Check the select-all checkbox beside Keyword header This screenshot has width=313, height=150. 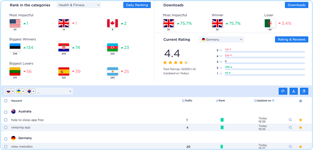pos(6,101)
